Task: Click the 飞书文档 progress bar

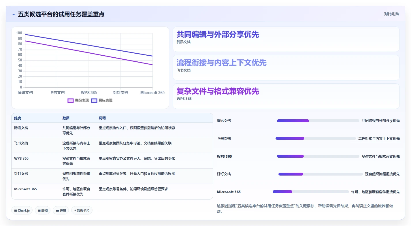Action: point(316,138)
